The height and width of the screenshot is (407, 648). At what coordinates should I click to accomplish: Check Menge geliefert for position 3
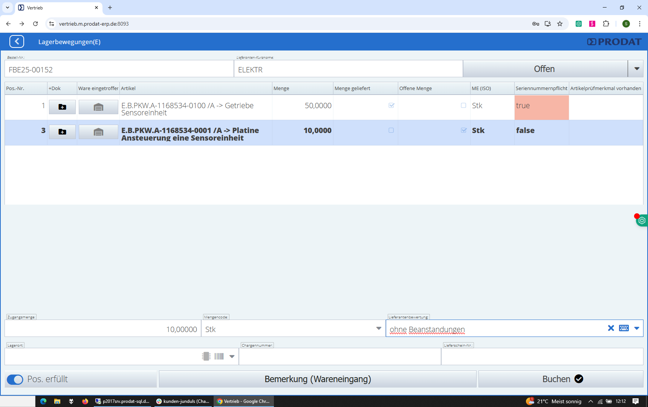tap(391, 130)
